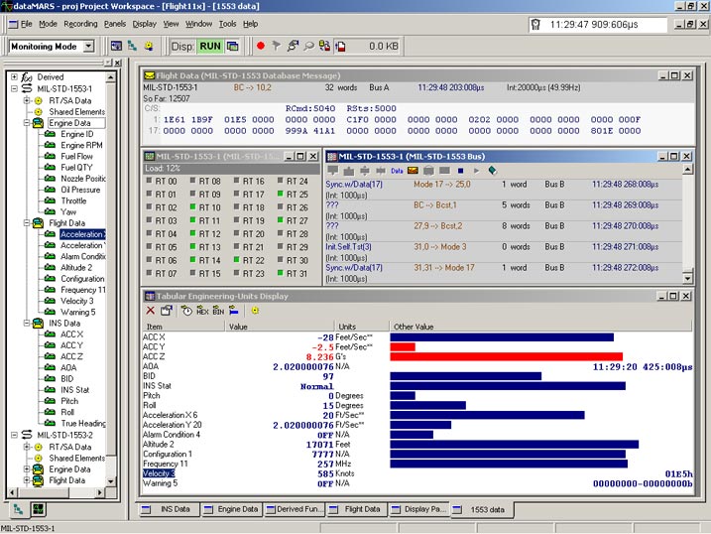Toggle the display RUN state button

click(211, 46)
